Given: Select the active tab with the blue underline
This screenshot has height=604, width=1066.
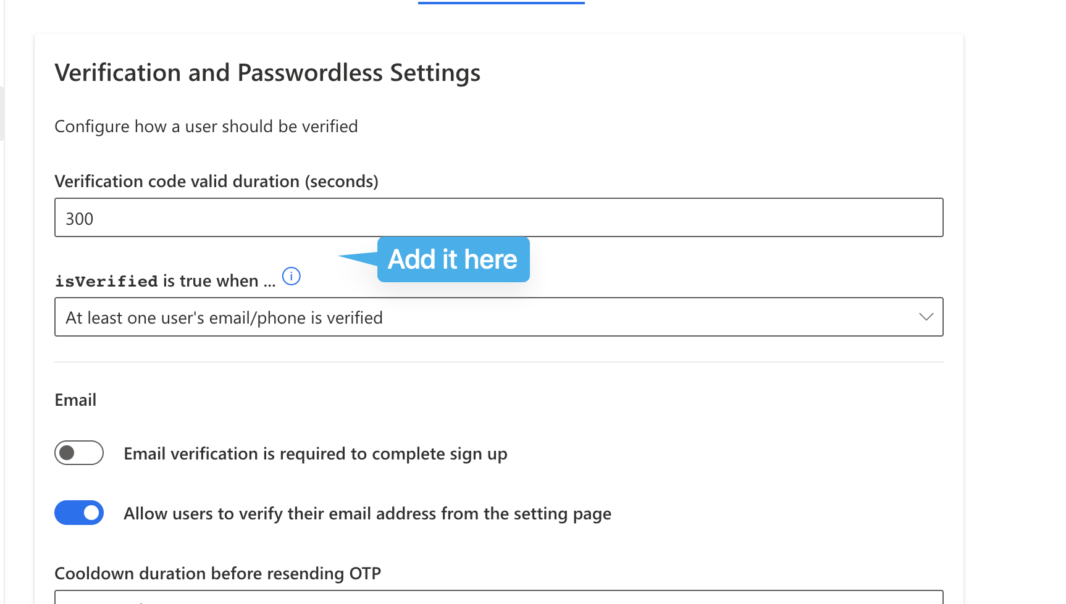Looking at the screenshot, I should [502, 2].
